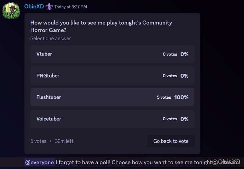Select the Vtuber poll option
This screenshot has width=244, height=169.
click(x=112, y=54)
